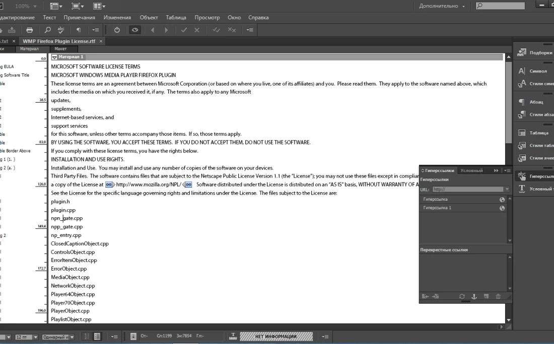This screenshot has width=554, height=344.
Task: Click the Print icon in the toolbar
Action: point(30,30)
